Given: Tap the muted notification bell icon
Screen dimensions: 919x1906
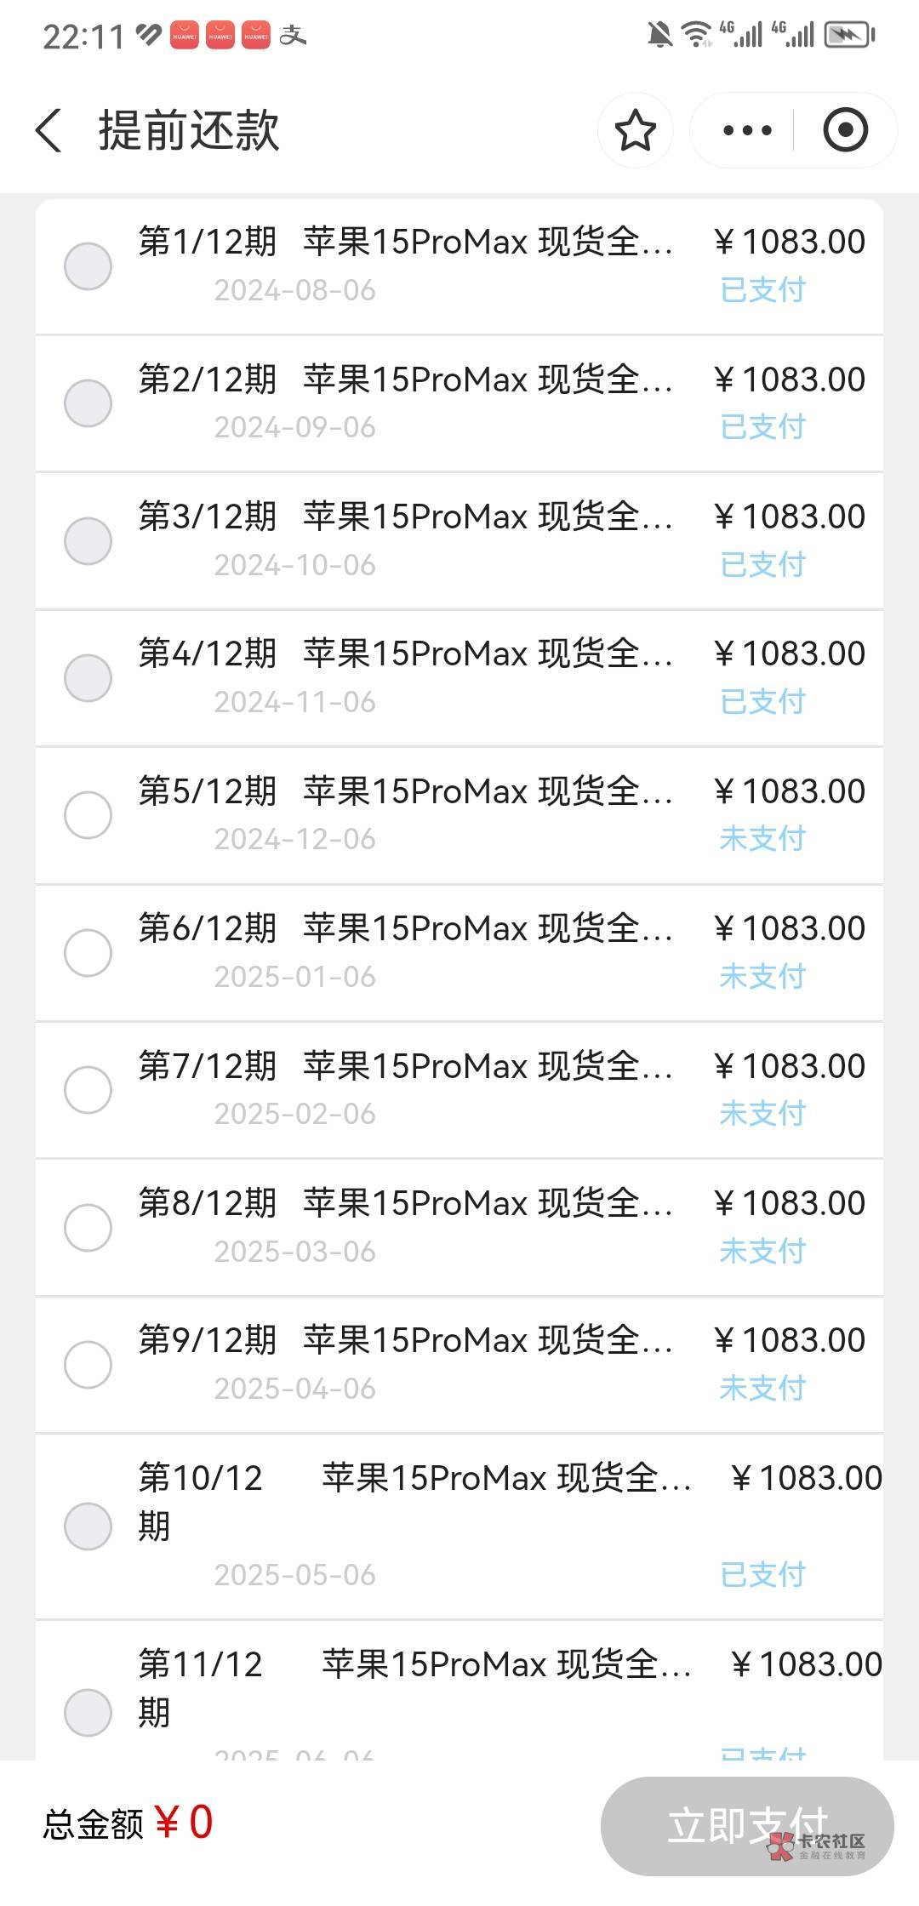Looking at the screenshot, I should point(659,35).
